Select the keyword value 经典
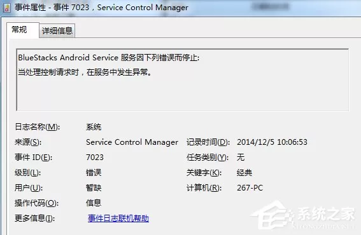 [244, 173]
